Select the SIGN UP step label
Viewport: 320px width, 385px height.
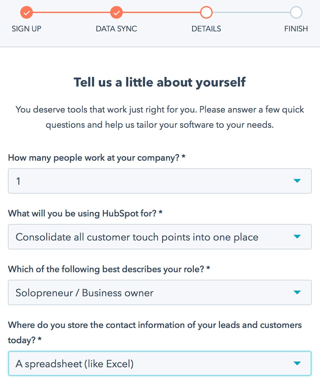tap(26, 29)
